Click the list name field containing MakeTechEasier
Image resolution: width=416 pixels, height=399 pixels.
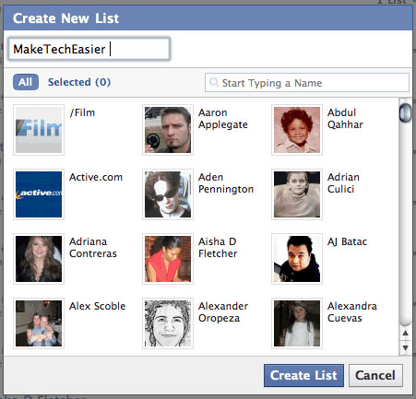pos(89,49)
